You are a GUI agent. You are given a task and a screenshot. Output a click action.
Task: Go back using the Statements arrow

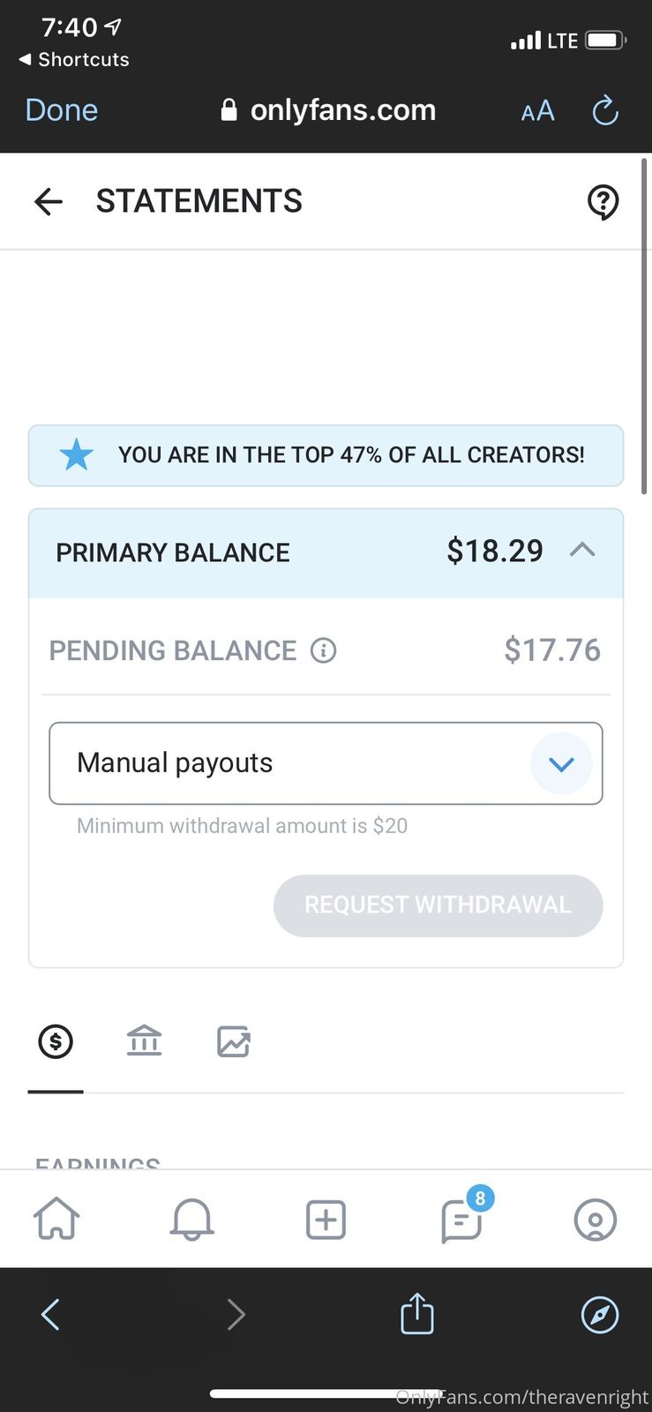tap(49, 202)
